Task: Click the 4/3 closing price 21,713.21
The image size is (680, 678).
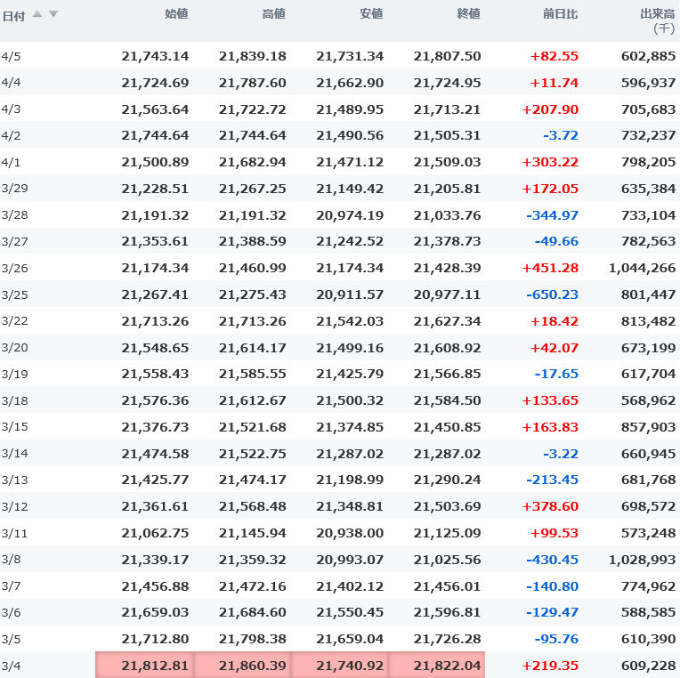Action: pos(447,109)
